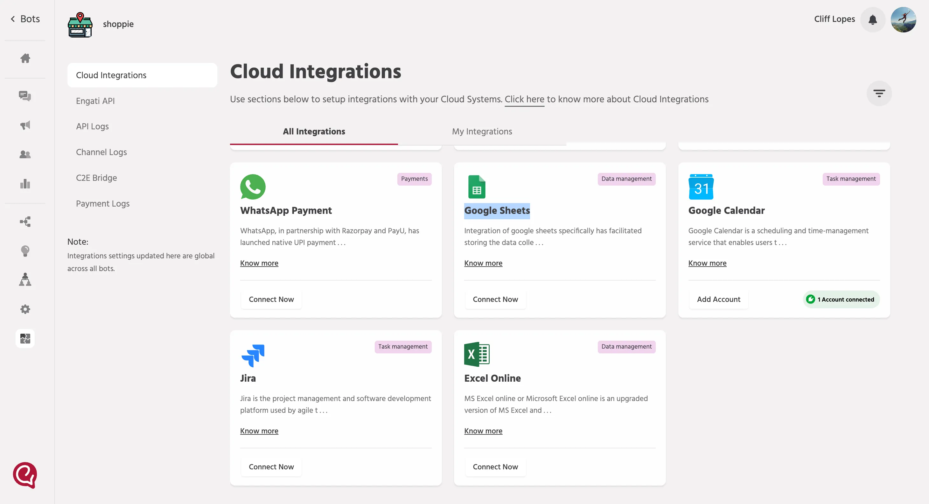Image resolution: width=929 pixels, height=504 pixels.
Task: Switch to All Integrations tab
Action: [x=314, y=132]
